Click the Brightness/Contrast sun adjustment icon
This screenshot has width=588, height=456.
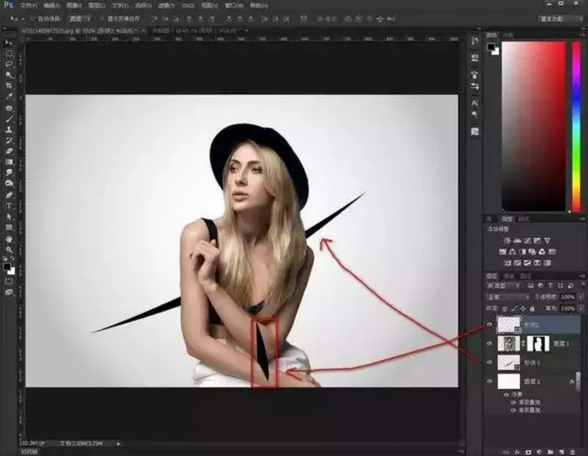pos(507,241)
